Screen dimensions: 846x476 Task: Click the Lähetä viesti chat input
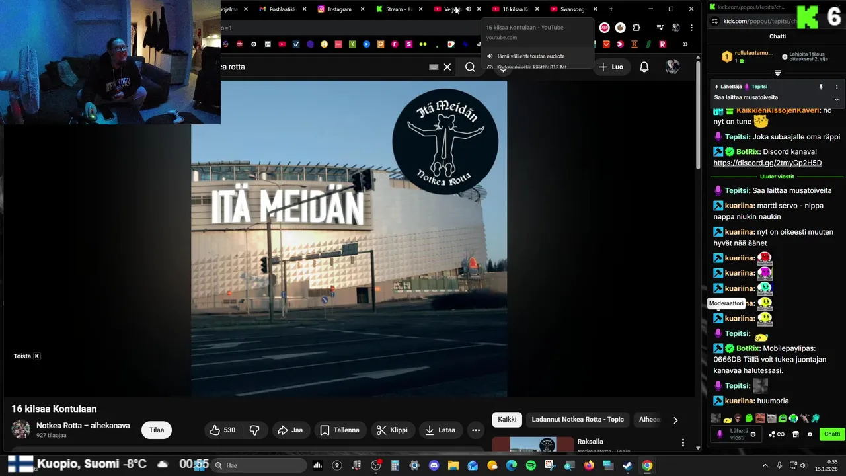click(737, 434)
